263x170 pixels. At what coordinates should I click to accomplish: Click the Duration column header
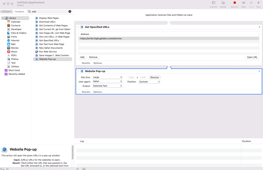click(246, 141)
